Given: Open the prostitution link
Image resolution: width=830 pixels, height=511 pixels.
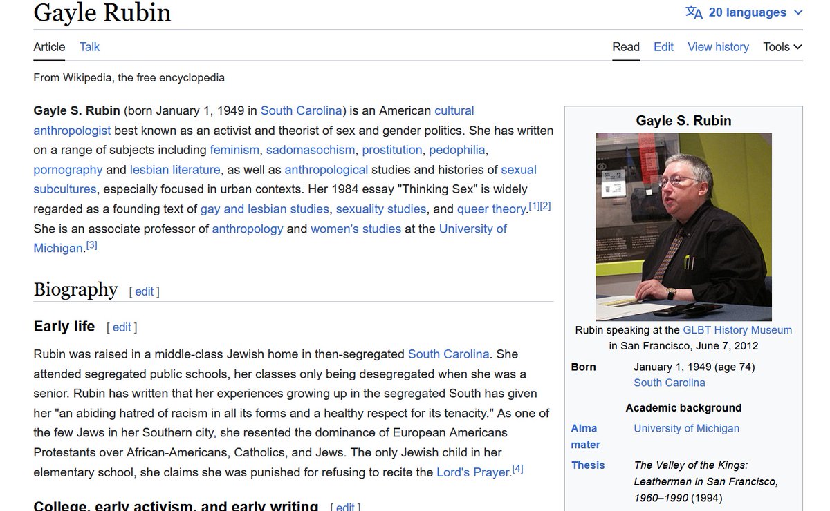Looking at the screenshot, I should pyautogui.click(x=391, y=150).
